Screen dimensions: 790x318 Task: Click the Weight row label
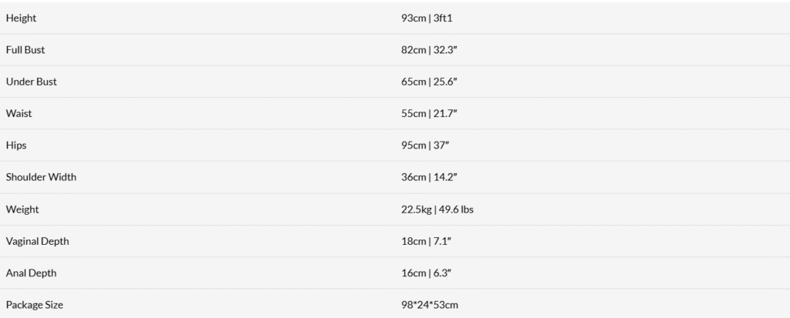[22, 209]
